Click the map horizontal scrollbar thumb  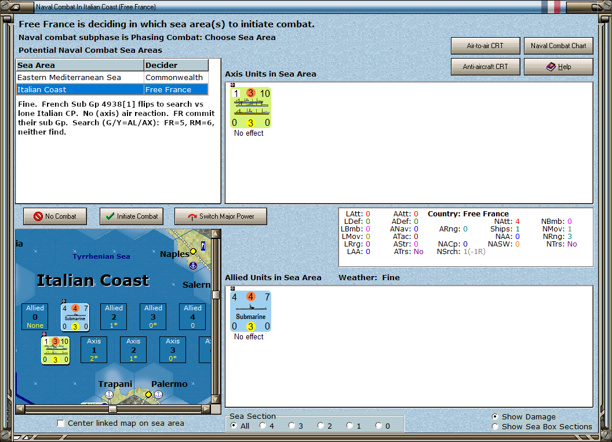click(x=112, y=409)
